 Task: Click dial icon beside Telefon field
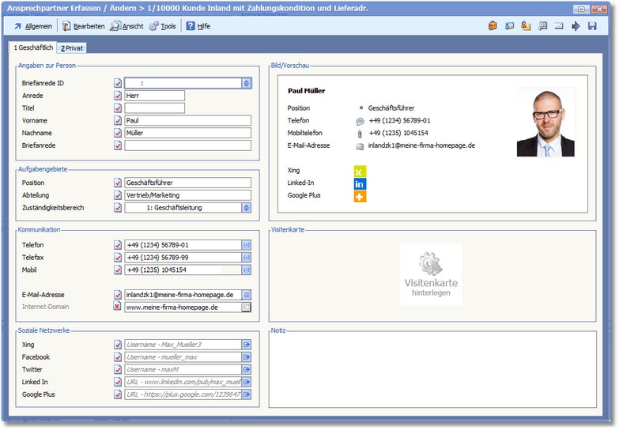click(247, 245)
